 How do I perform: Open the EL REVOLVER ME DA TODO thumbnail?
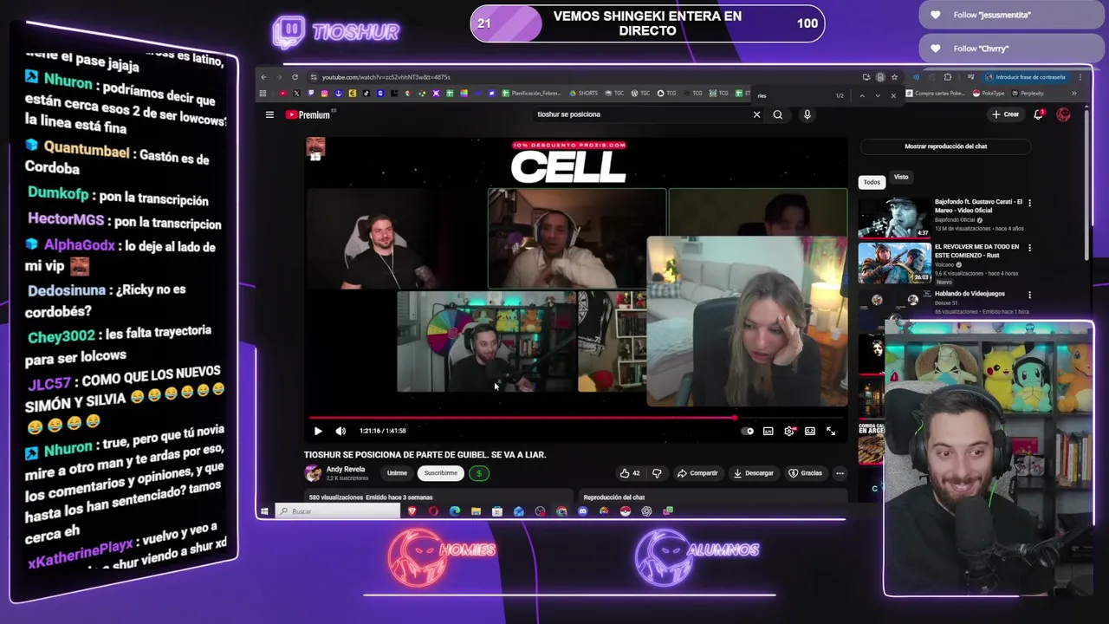coord(894,263)
